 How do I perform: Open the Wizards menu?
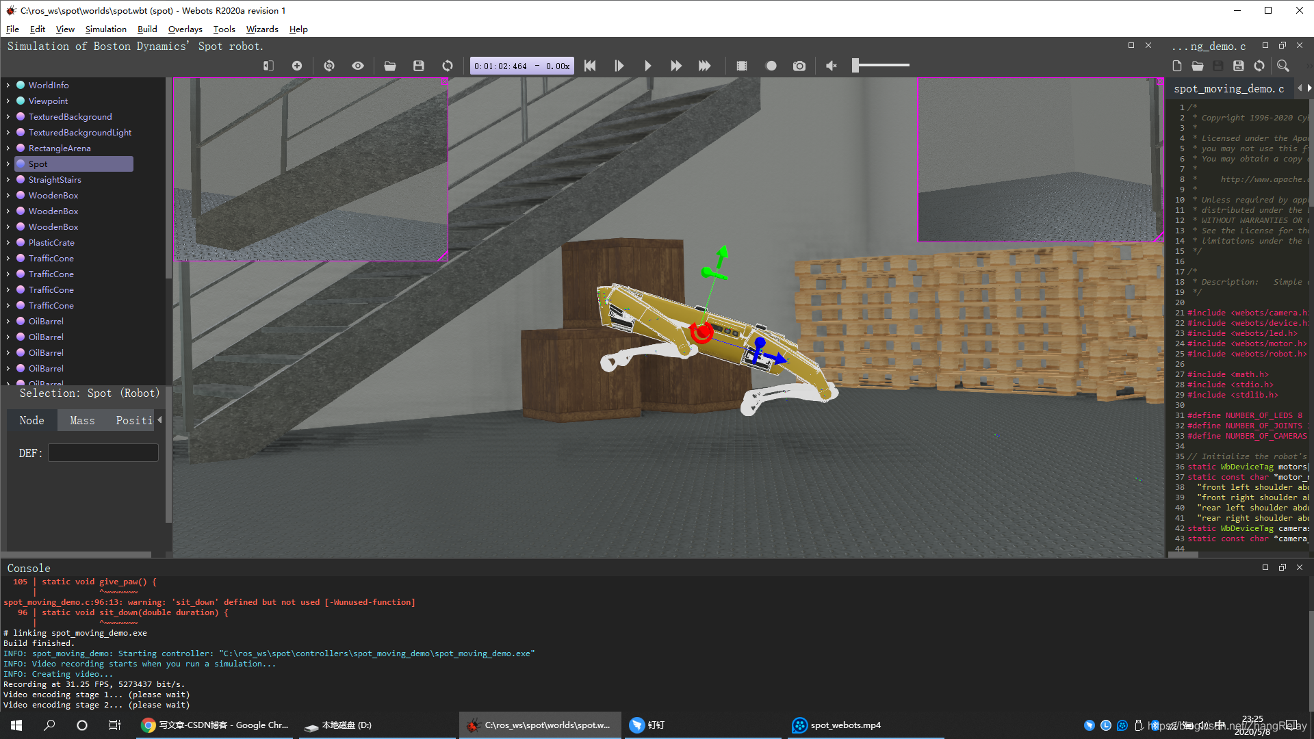(262, 29)
